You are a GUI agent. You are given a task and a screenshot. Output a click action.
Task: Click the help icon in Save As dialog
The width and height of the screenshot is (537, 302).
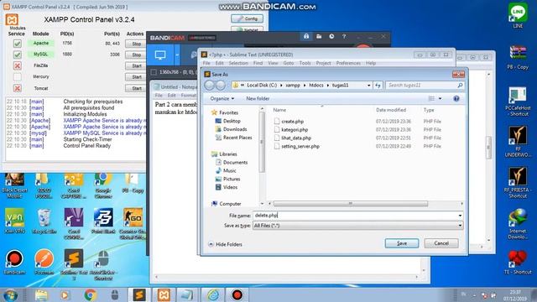coord(456,99)
